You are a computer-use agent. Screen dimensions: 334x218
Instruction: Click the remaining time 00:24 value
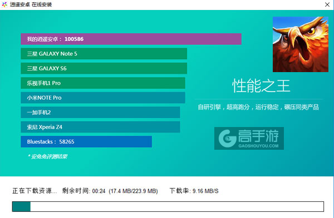pos(99,191)
